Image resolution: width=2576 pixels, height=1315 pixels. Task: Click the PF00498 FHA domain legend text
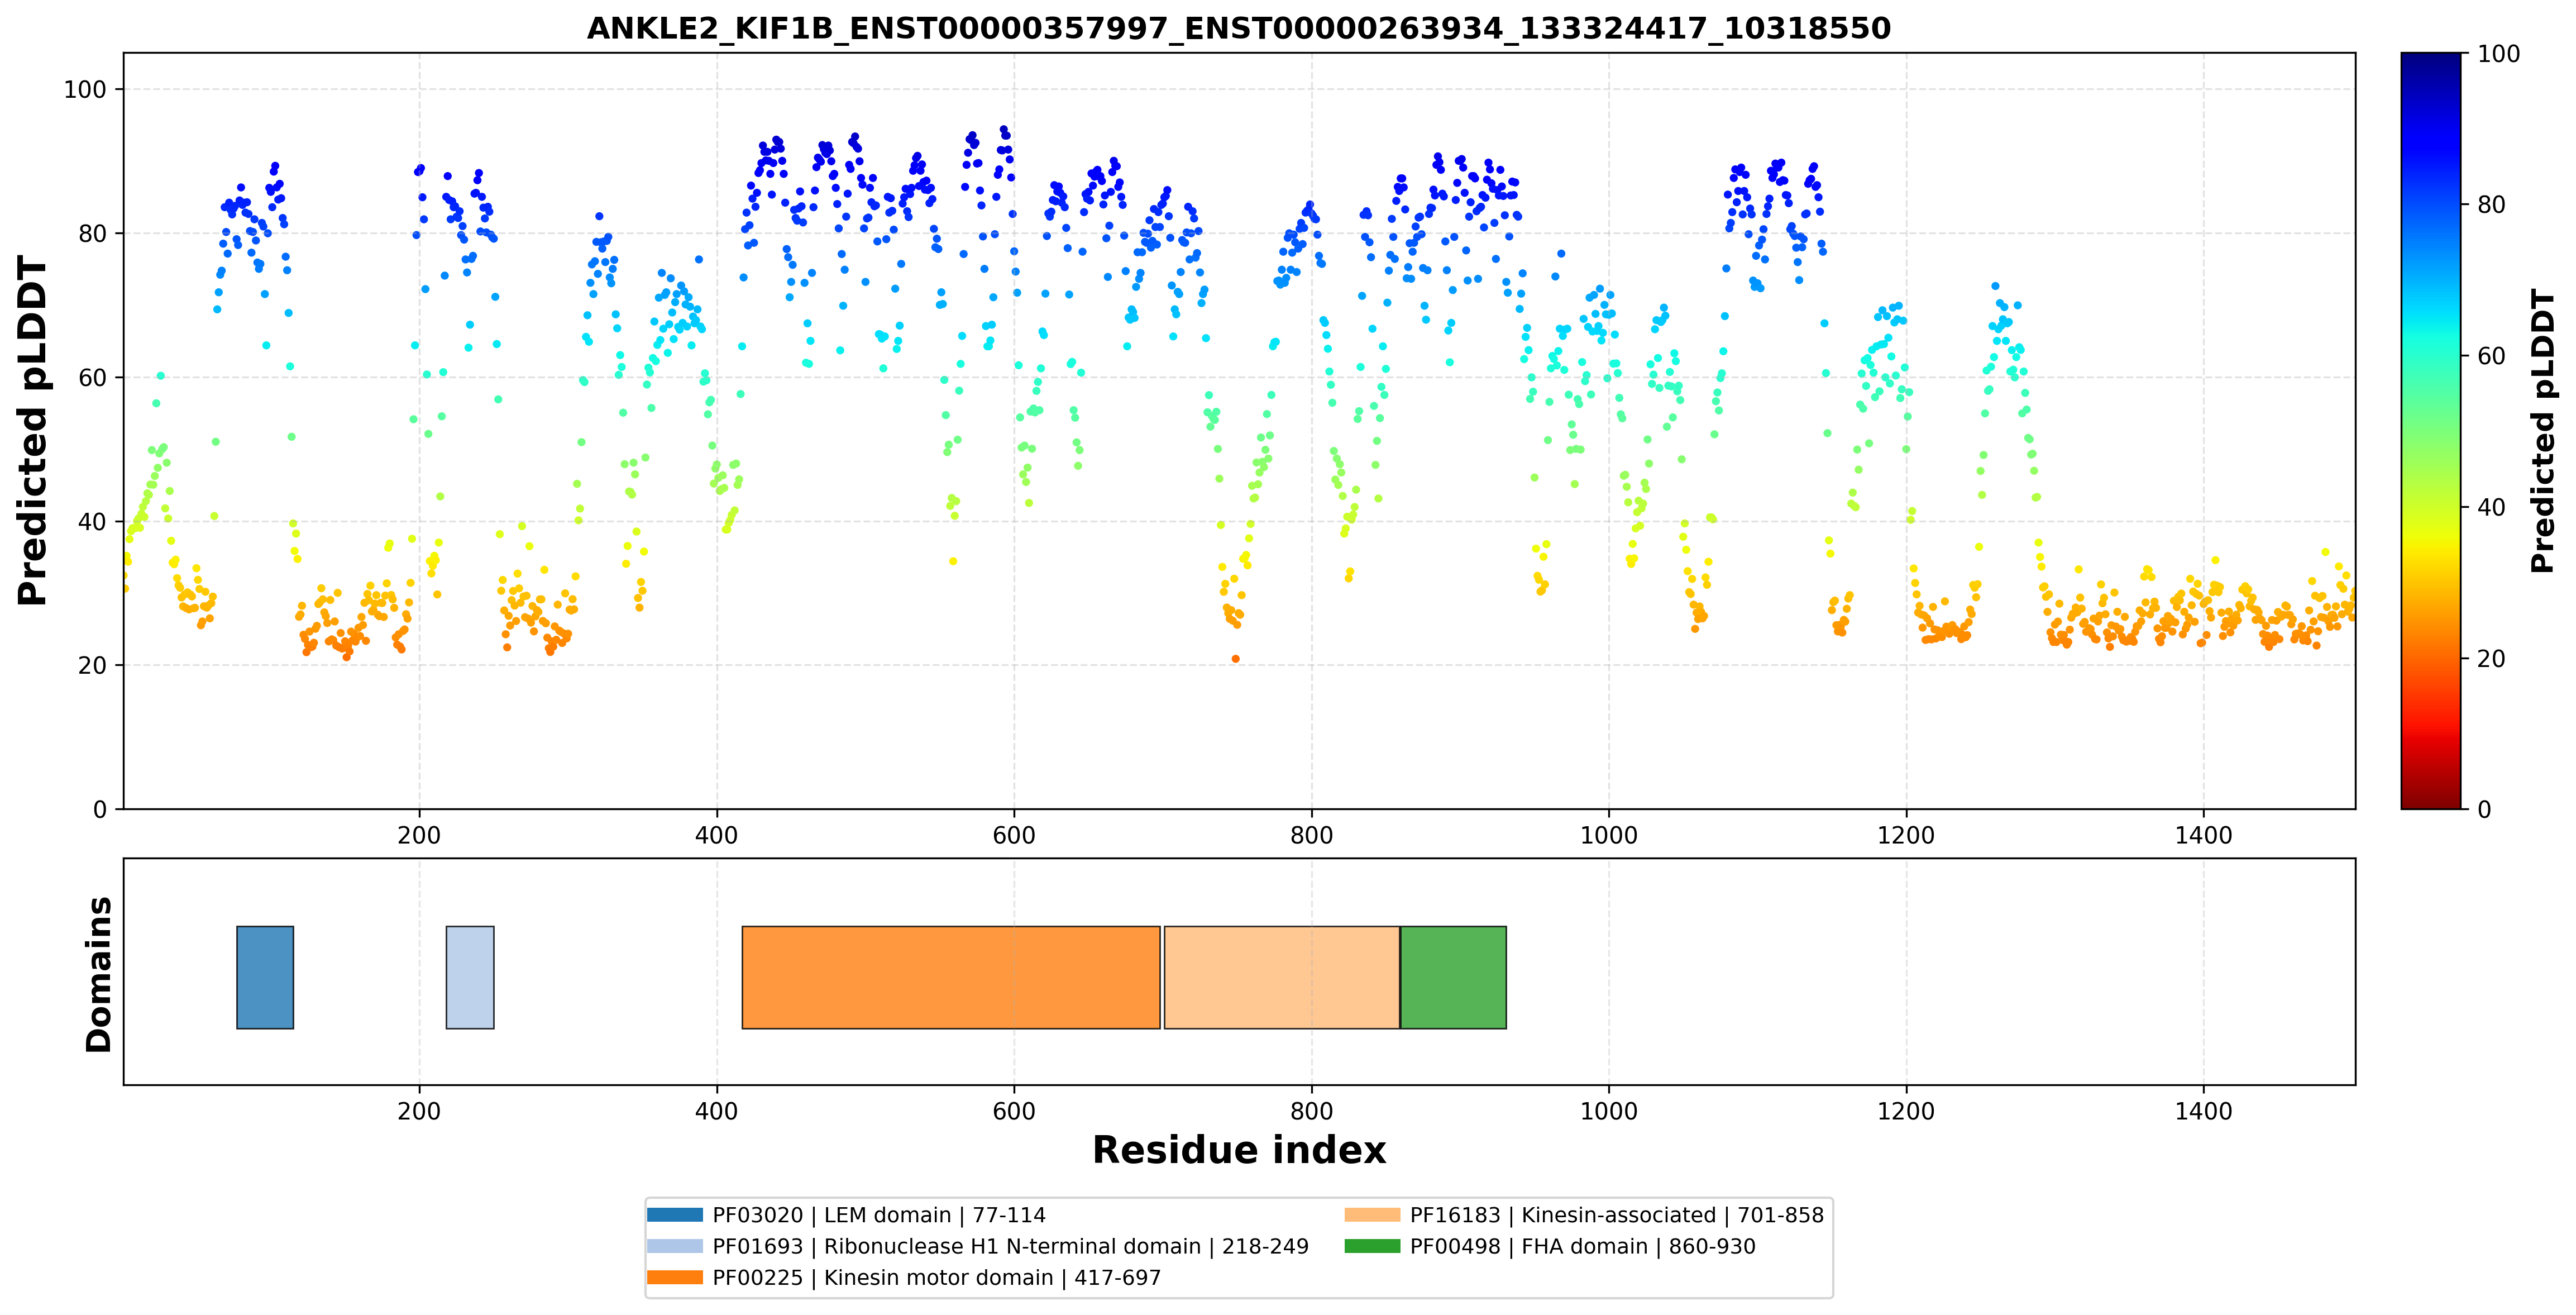tap(1583, 1246)
